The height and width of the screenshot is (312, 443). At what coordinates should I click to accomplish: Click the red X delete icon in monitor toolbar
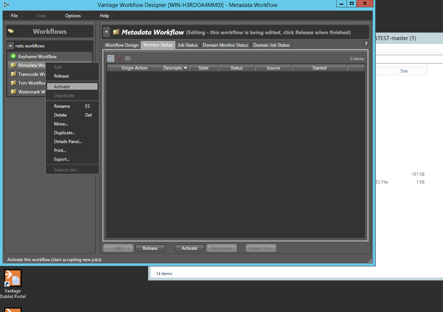click(120, 59)
